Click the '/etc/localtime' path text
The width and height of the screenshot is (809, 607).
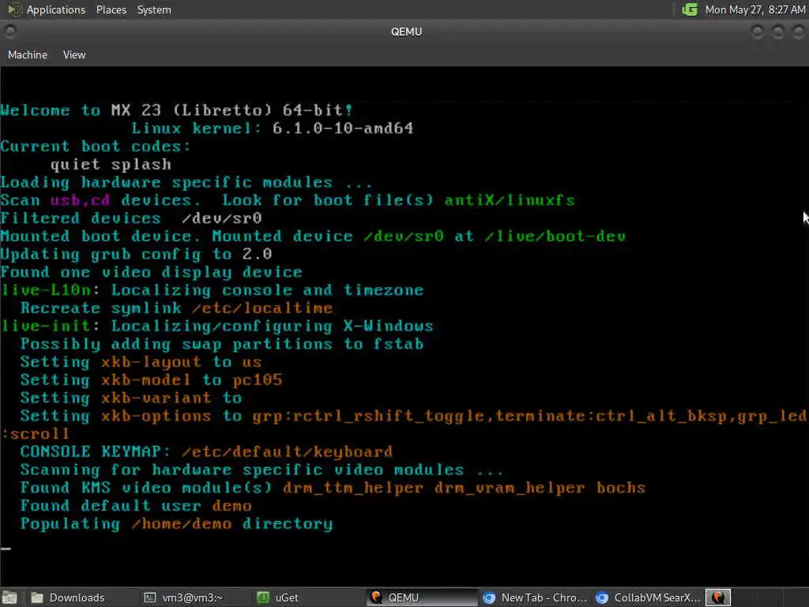point(262,308)
